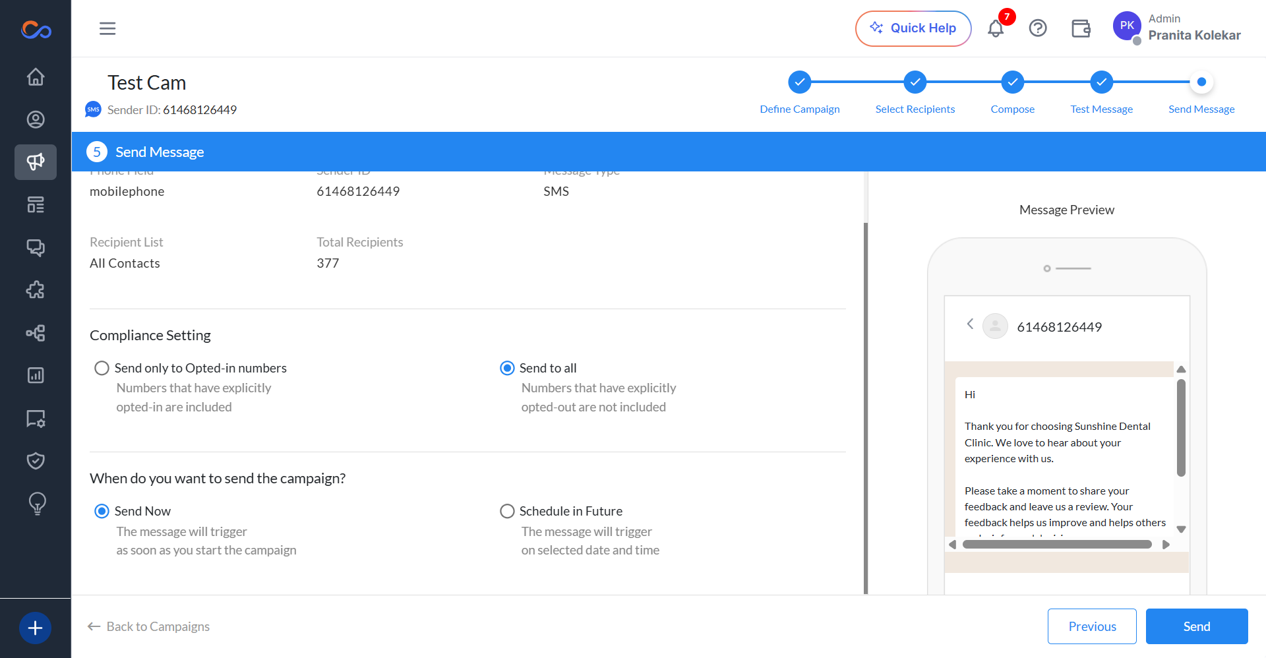Click the Total Recipients value 377

click(328, 263)
